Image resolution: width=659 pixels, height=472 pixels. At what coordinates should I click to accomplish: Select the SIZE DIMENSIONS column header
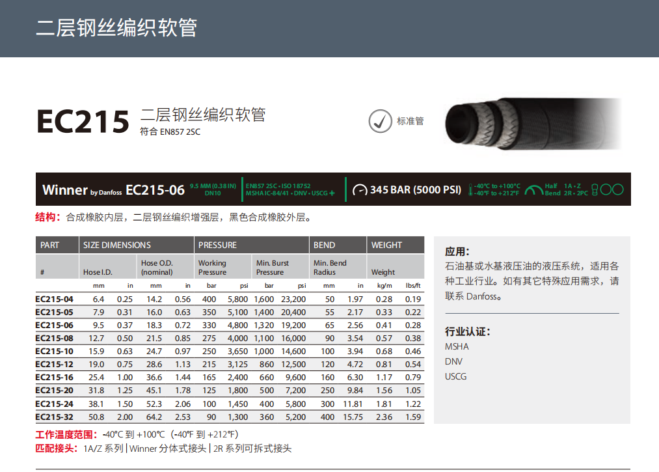click(117, 245)
